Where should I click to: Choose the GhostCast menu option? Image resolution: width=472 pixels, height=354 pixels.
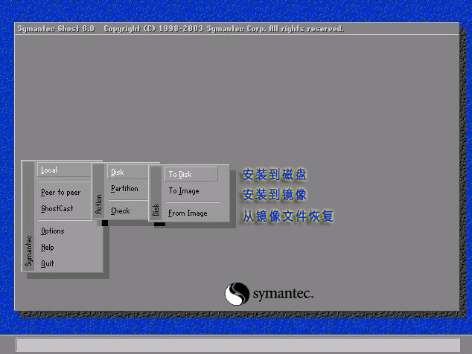point(57,208)
